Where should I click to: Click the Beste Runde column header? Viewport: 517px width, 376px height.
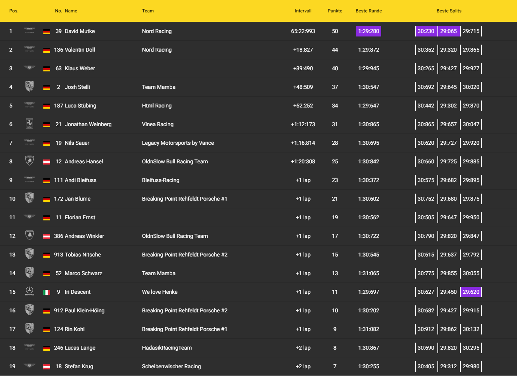pos(368,11)
